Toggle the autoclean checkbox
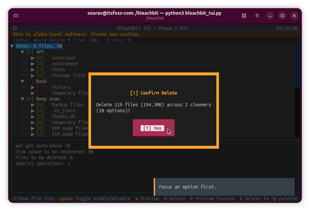This screenshot has width=310, height=211. [x=40, y=58]
